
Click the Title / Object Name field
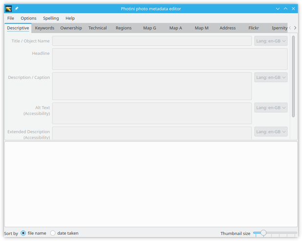click(x=152, y=41)
